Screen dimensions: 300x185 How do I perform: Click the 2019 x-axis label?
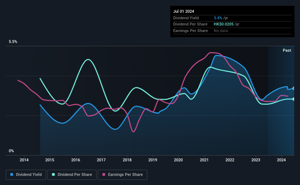click(x=153, y=160)
